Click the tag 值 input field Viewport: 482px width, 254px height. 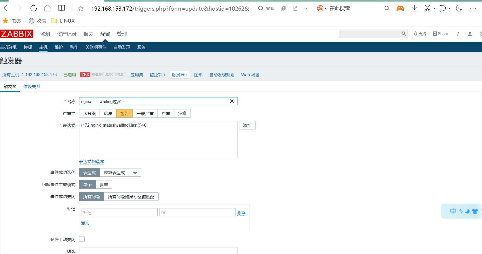(197, 212)
